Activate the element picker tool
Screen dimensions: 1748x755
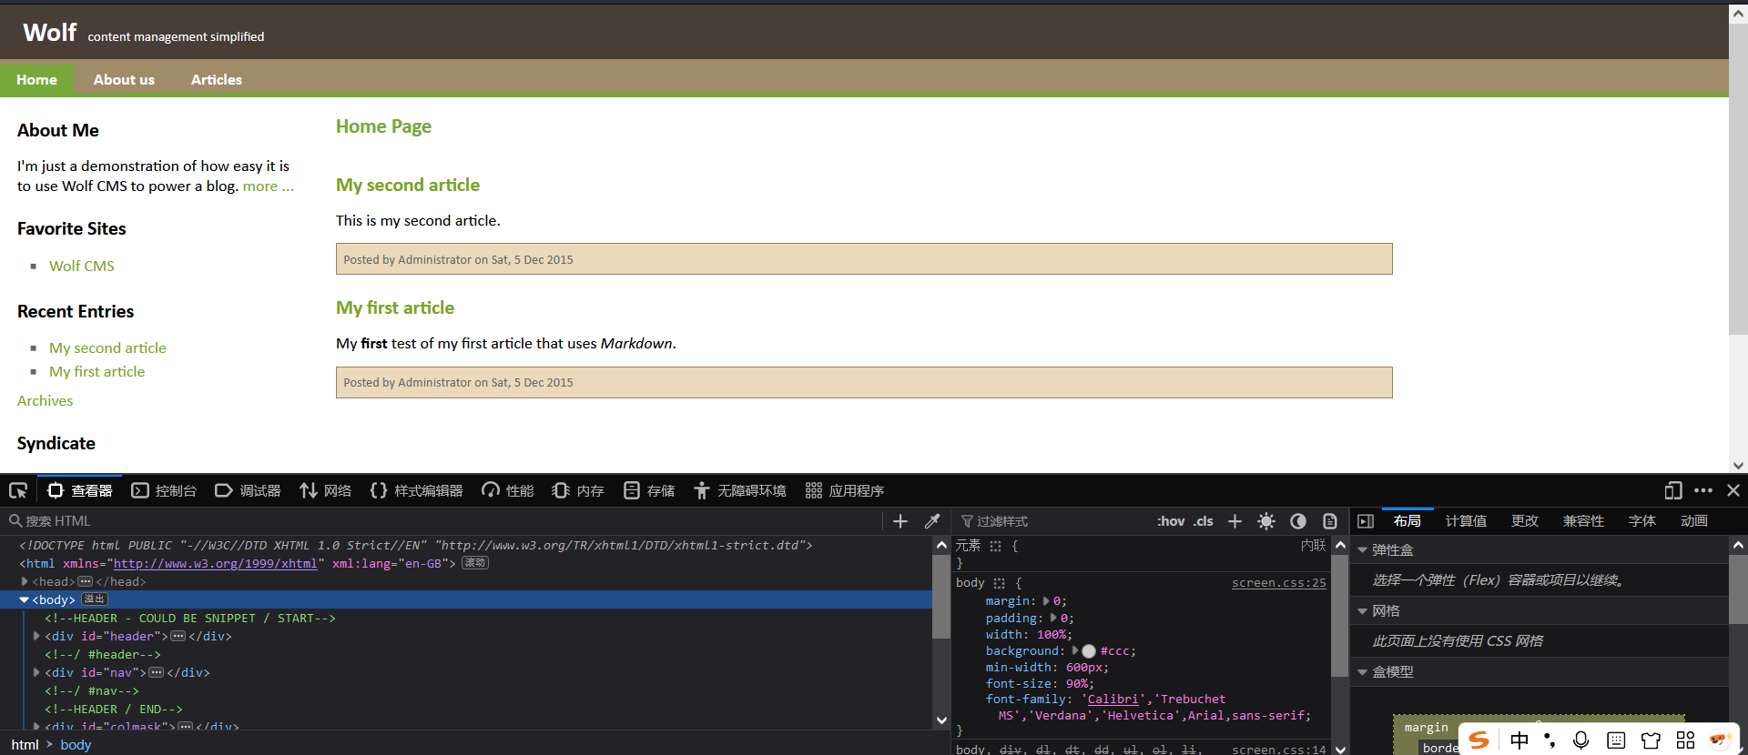tap(18, 491)
